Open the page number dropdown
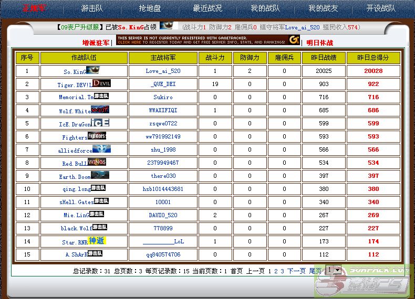This screenshot has height=299, width=415. tap(333, 270)
